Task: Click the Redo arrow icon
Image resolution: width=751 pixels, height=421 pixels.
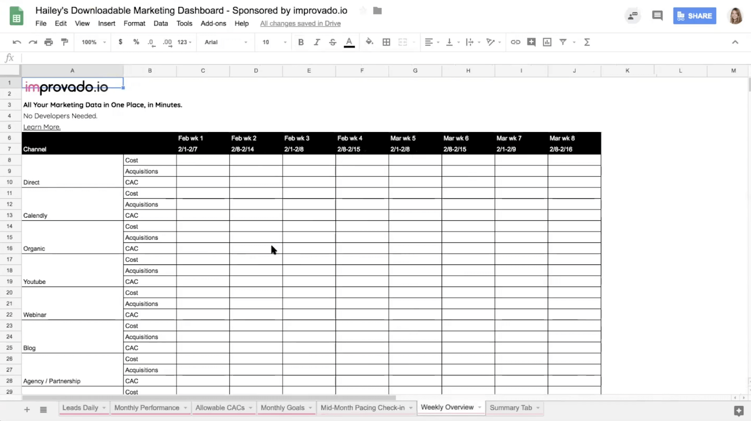Action: point(33,42)
